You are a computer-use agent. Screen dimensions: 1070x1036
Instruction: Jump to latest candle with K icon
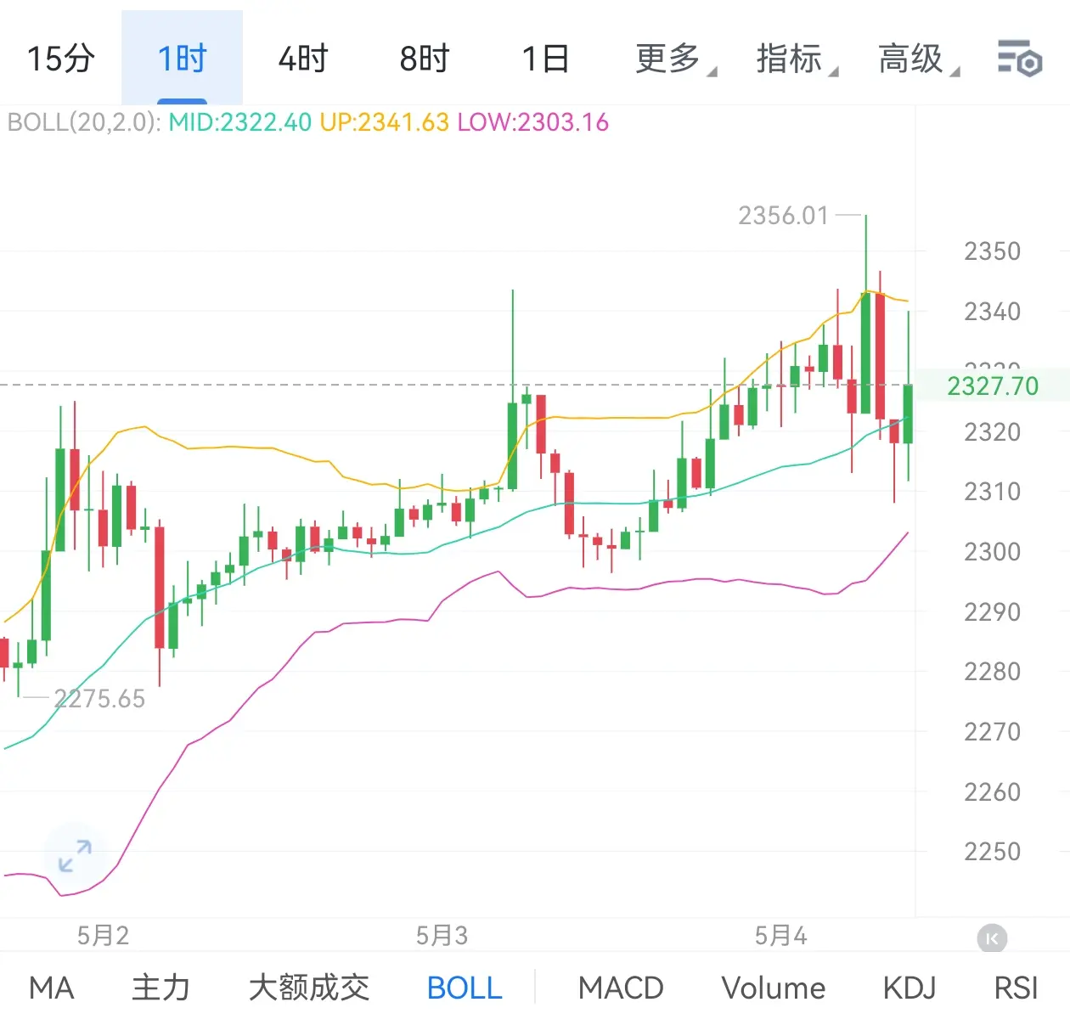coord(992,938)
